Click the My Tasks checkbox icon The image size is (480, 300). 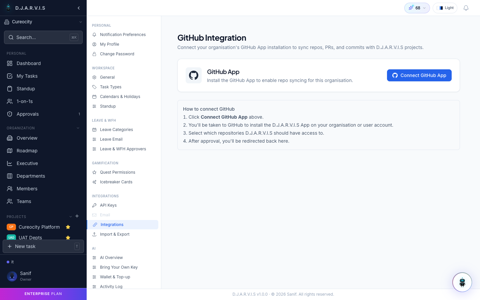tap(10, 76)
